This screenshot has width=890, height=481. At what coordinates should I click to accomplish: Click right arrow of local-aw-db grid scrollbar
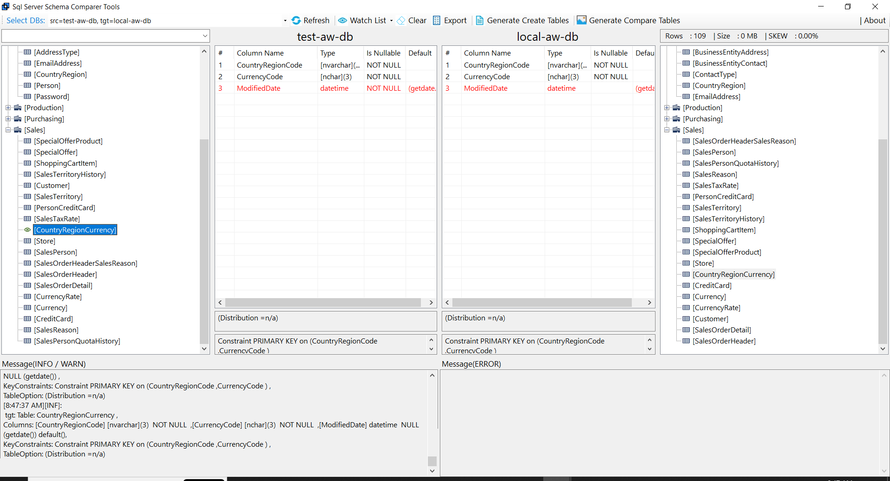pyautogui.click(x=649, y=302)
